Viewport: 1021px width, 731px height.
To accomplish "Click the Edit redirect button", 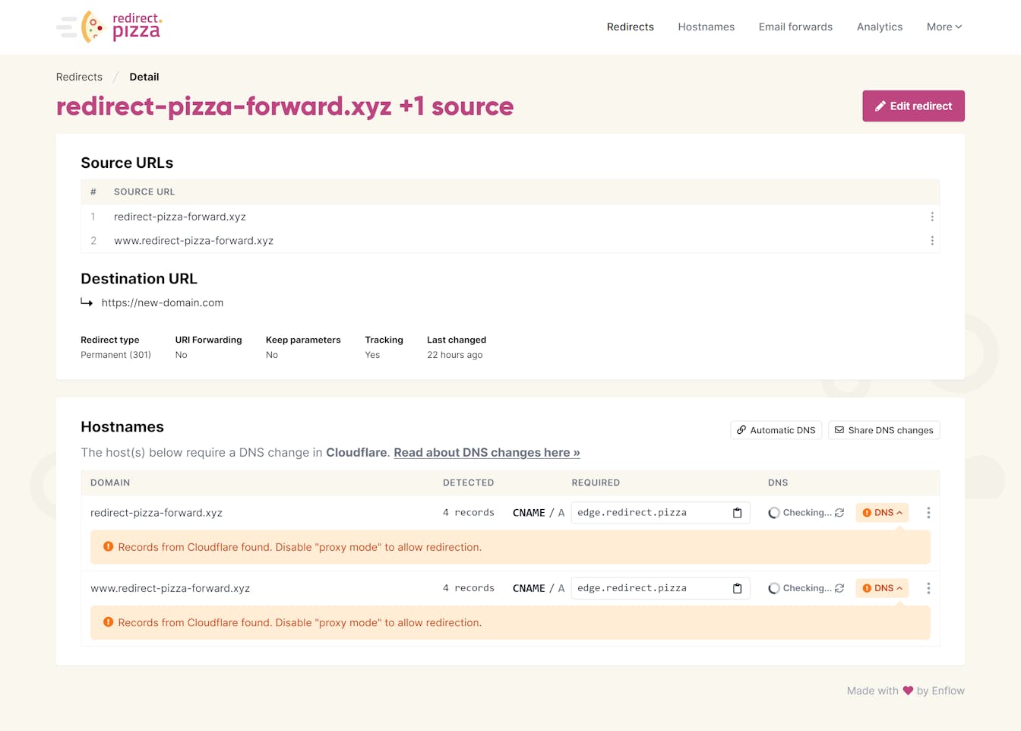I will [x=913, y=106].
